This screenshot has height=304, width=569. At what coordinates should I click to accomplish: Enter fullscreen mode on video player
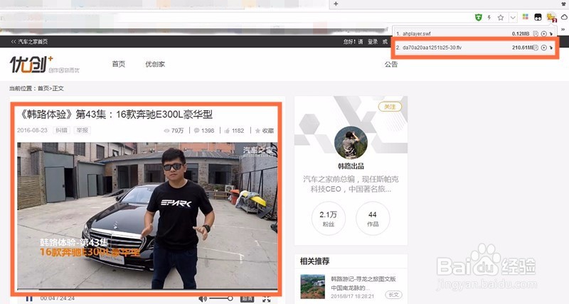tap(267, 299)
